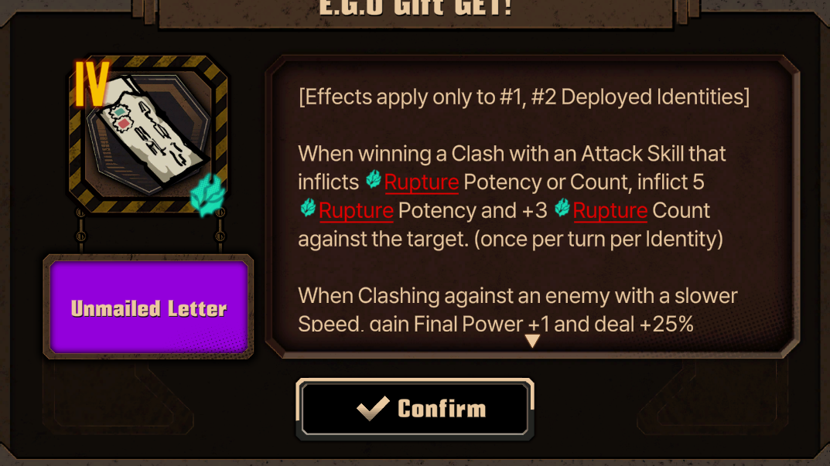Open the Rupture link following "inflicts"
830x466 pixels.
(x=422, y=182)
